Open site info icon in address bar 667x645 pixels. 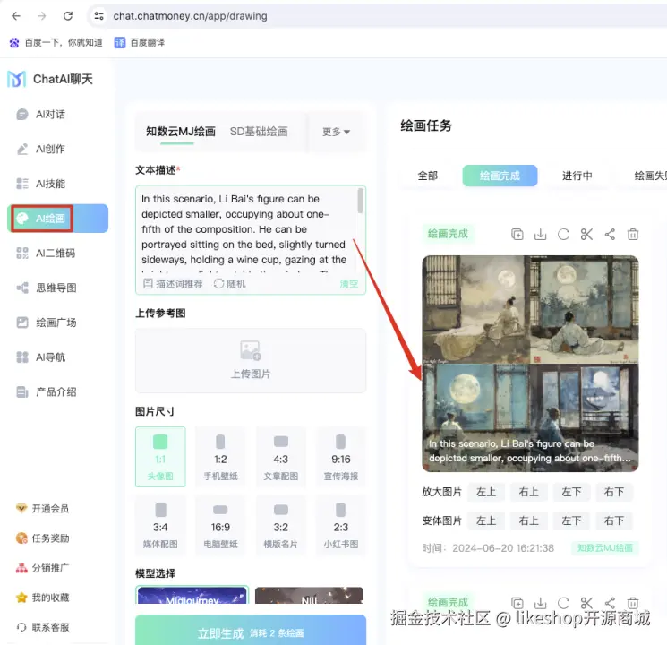(98, 16)
